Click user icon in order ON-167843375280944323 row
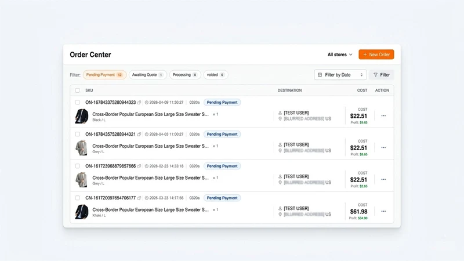The image size is (464, 261). (280, 113)
